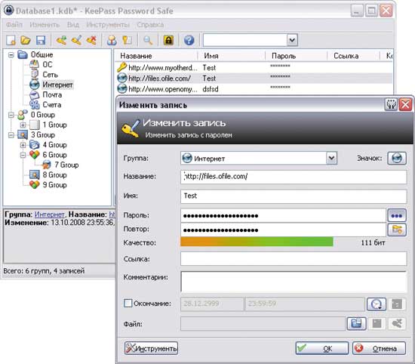This screenshot has width=415, height=364.
Task: Click the Lock workspace padlock icon
Action: [168, 40]
